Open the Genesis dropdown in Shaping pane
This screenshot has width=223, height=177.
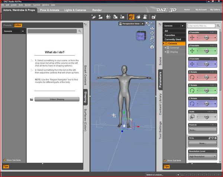pyautogui.click(x=14, y=31)
